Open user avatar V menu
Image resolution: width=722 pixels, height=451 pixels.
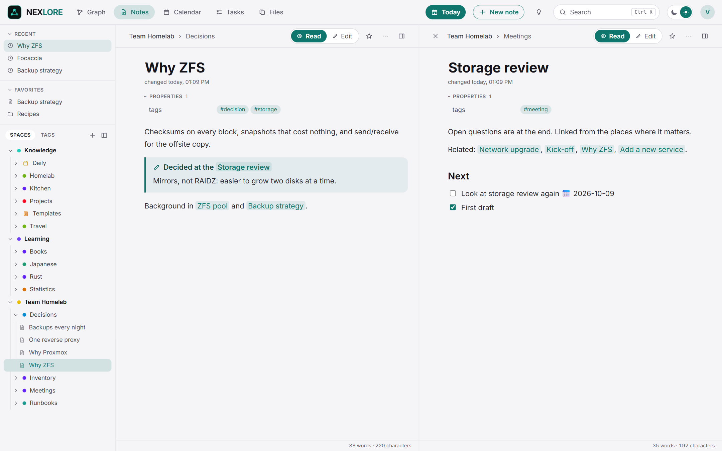tap(707, 12)
